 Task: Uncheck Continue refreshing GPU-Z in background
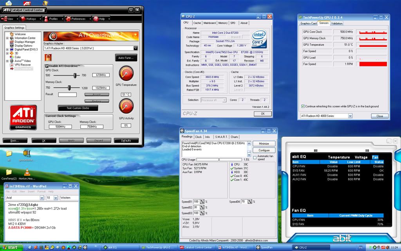pyautogui.click(x=303, y=106)
